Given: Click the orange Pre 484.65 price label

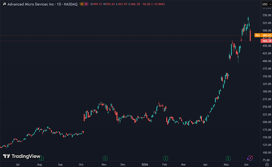Looking at the screenshot, I should click(263, 35).
